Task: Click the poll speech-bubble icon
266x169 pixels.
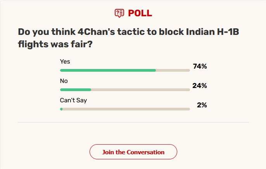Action: 119,13
